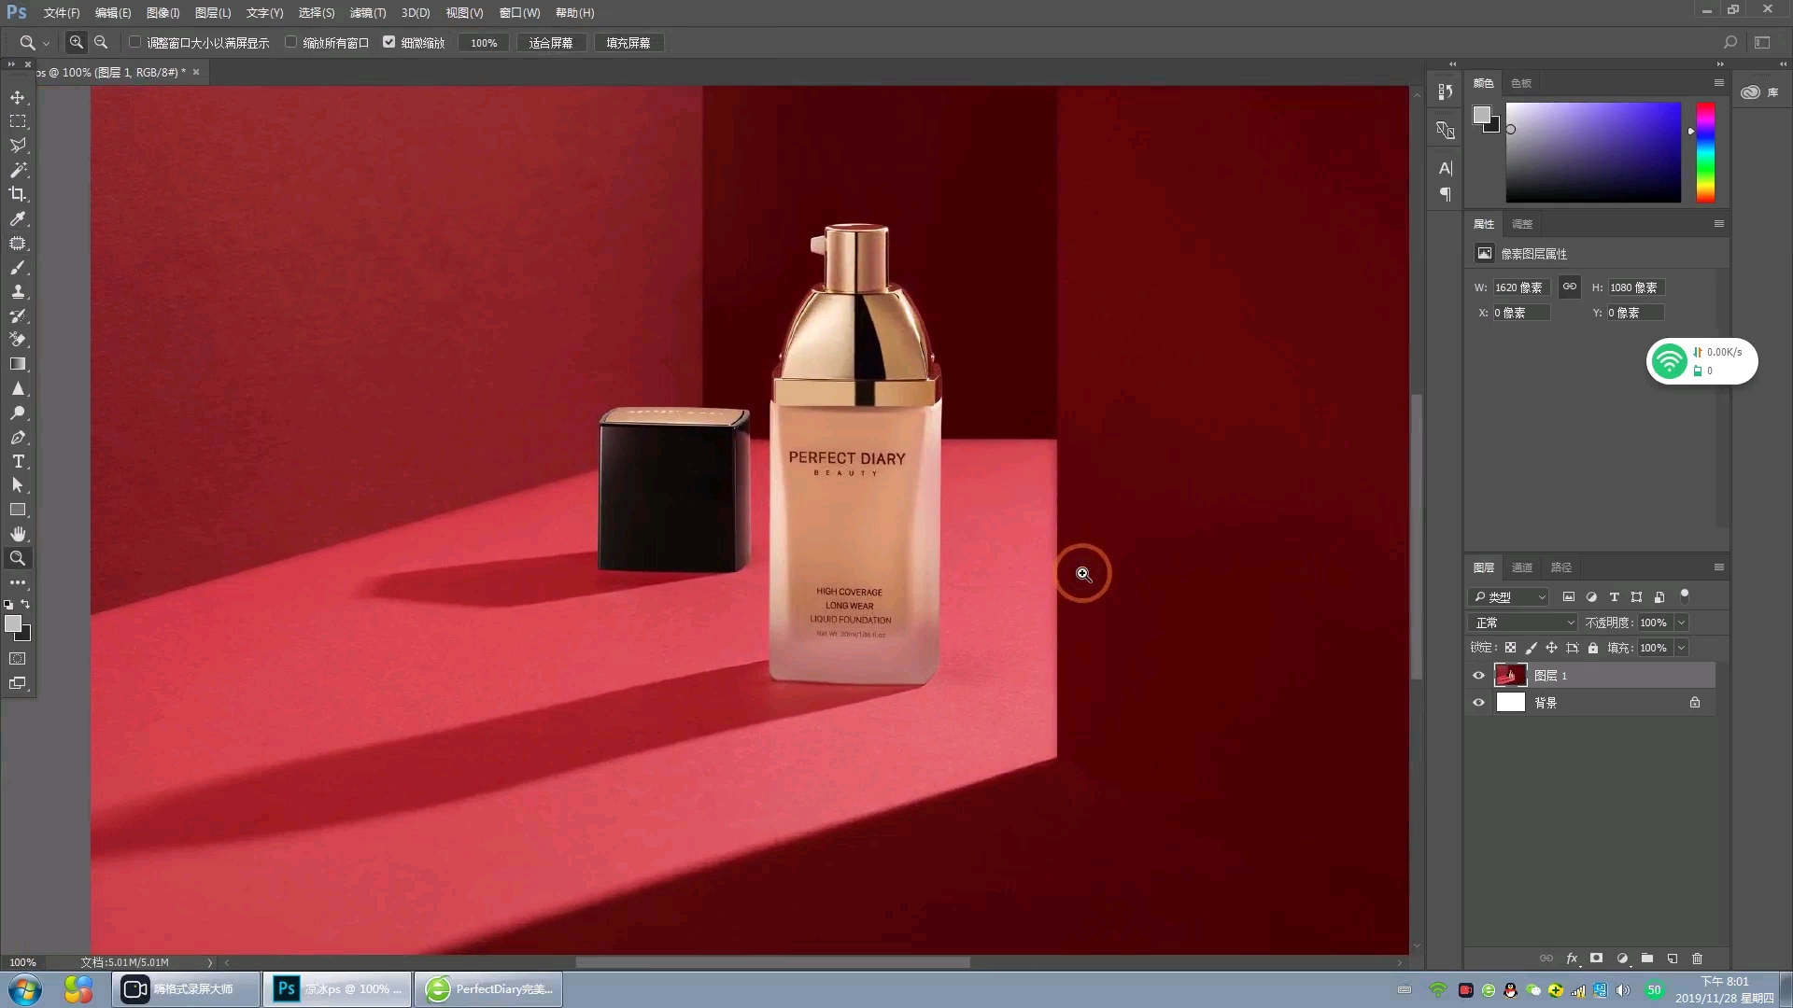Open Layers panel flyout menu
1793x1008 pixels.
click(1718, 567)
